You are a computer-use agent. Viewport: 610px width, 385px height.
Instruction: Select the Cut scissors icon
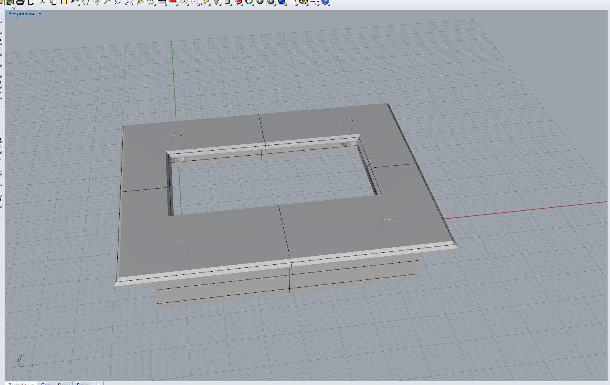[x=42, y=2]
